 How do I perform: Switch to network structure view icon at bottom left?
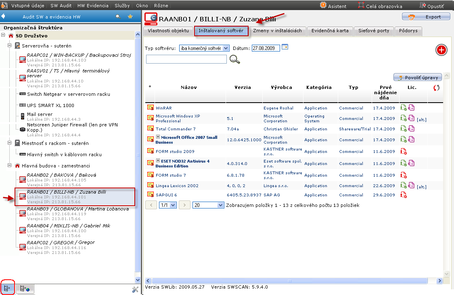click(x=25, y=288)
